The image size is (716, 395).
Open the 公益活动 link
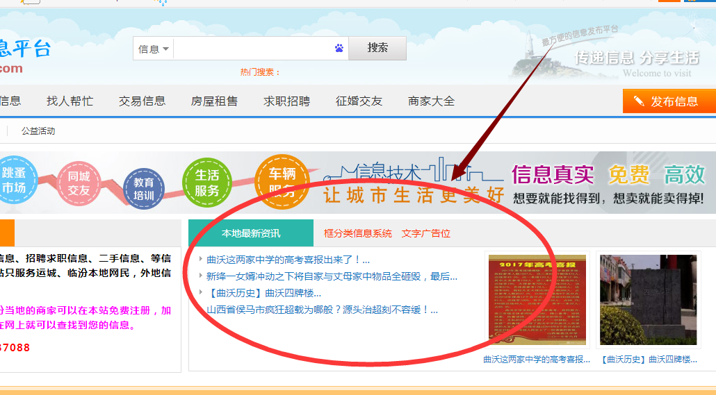[x=38, y=131]
